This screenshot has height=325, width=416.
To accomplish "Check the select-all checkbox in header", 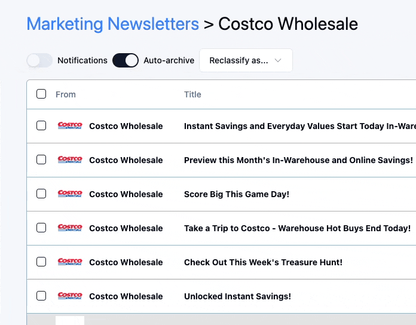I will pyautogui.click(x=41, y=94).
